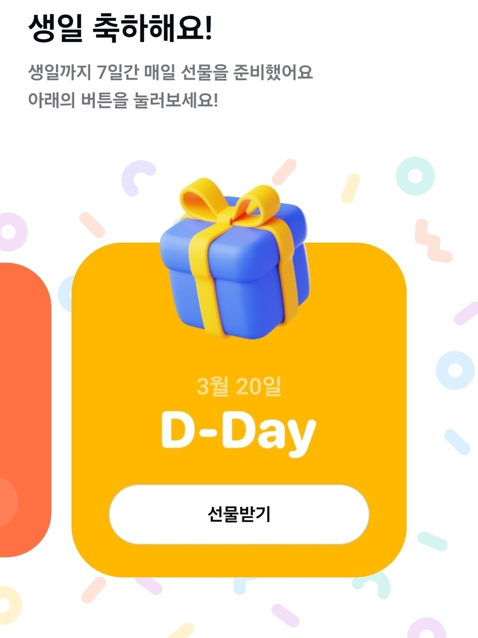Open the orange-red previous day card

point(25,410)
